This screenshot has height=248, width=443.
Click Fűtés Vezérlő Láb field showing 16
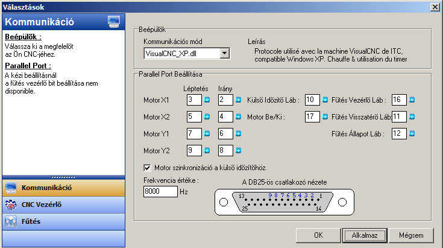coord(399,100)
